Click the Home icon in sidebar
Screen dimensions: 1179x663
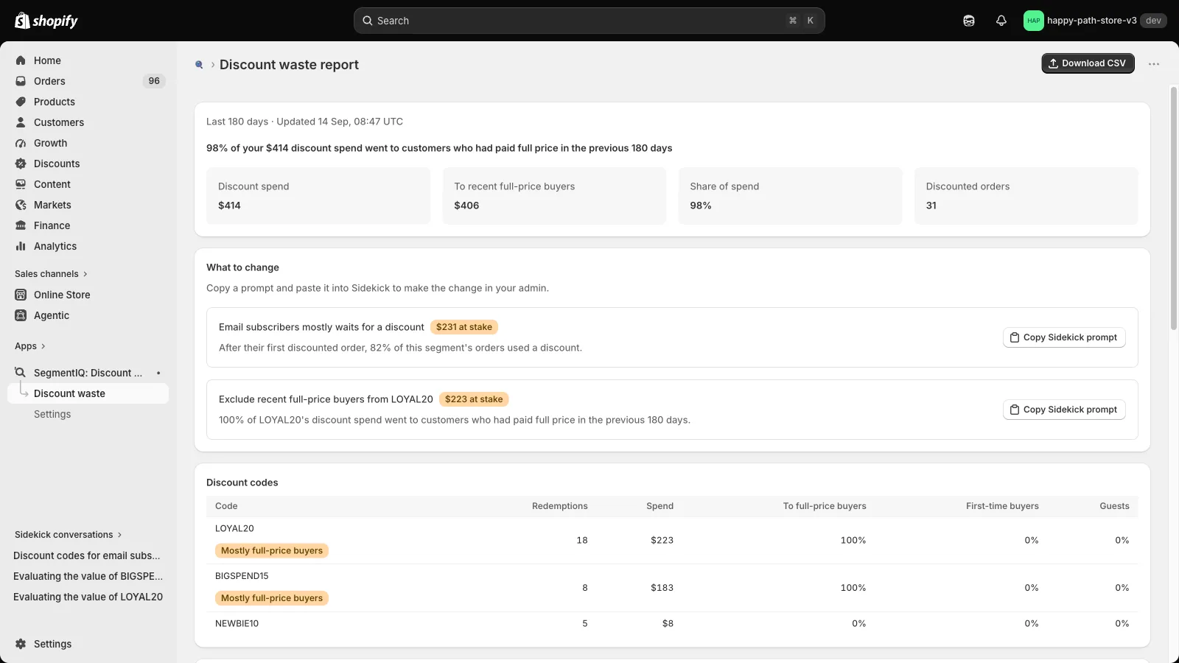[x=21, y=60]
